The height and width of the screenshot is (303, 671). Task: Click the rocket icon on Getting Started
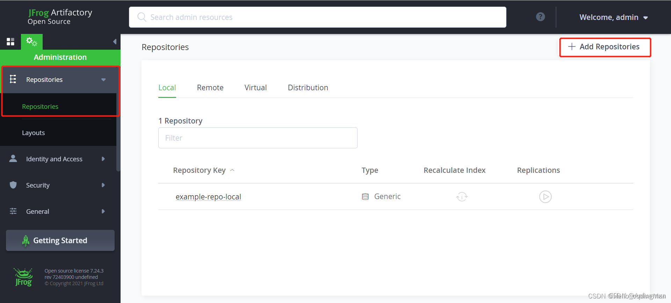pyautogui.click(x=26, y=241)
